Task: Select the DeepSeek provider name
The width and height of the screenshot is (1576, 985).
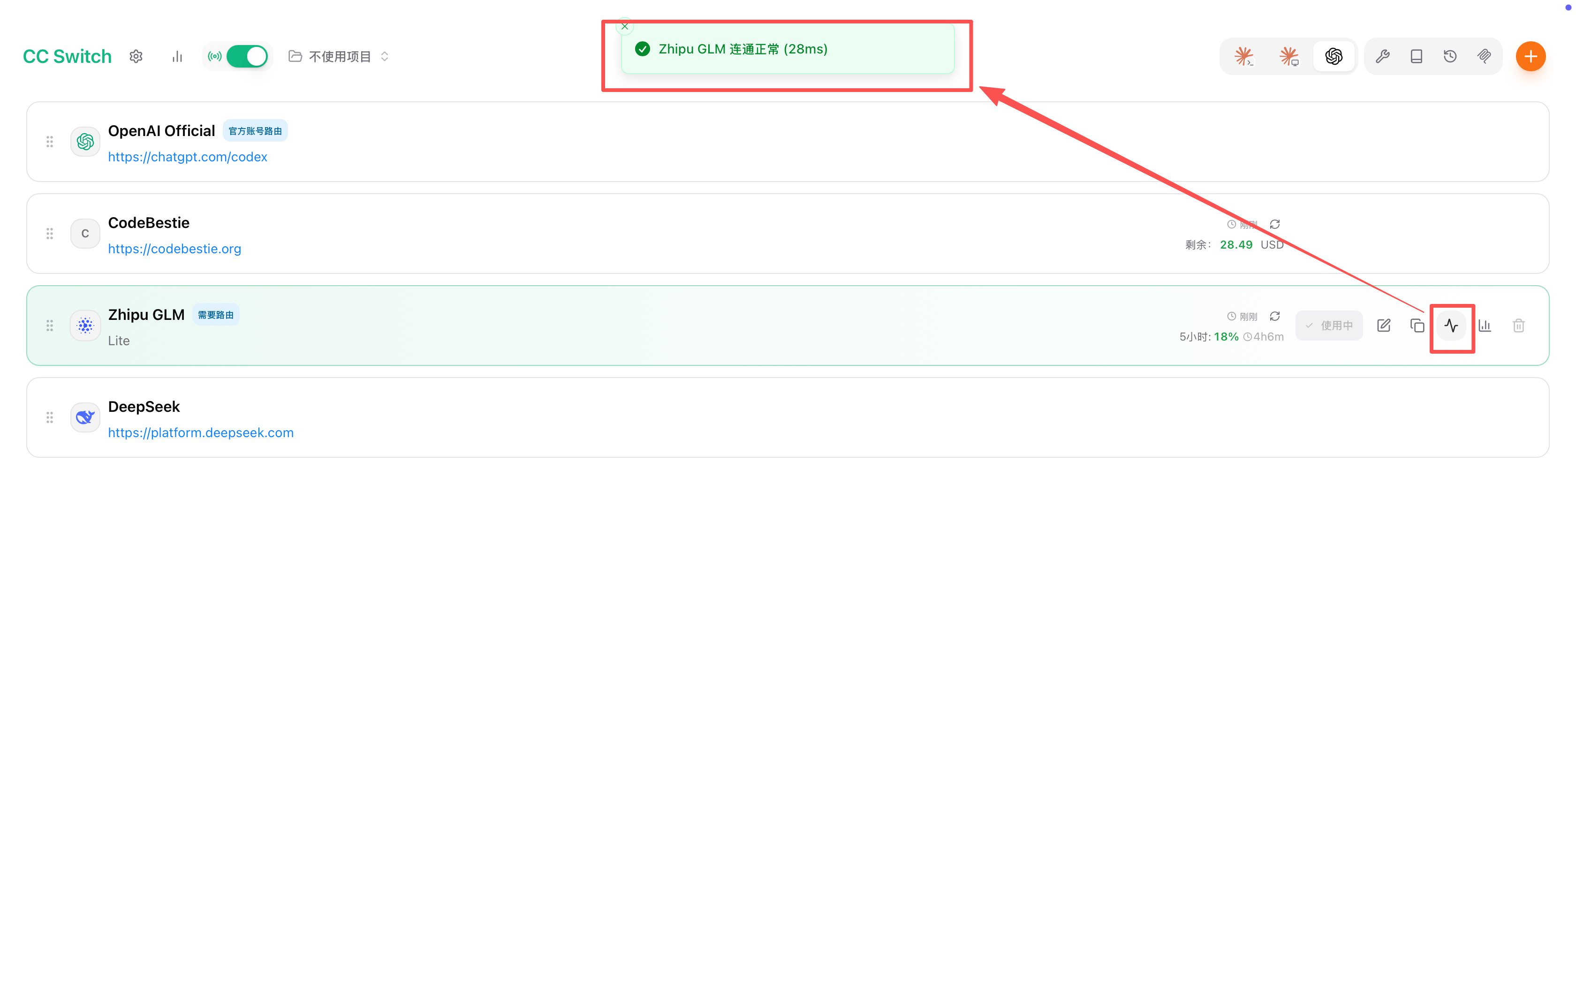Action: pyautogui.click(x=144, y=407)
